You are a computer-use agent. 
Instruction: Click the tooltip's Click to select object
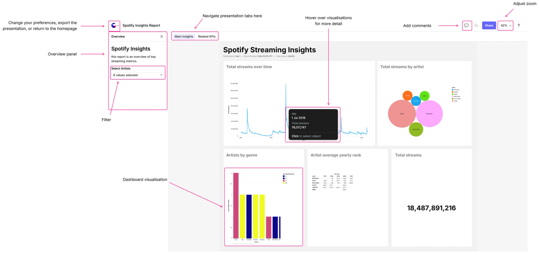click(x=306, y=136)
